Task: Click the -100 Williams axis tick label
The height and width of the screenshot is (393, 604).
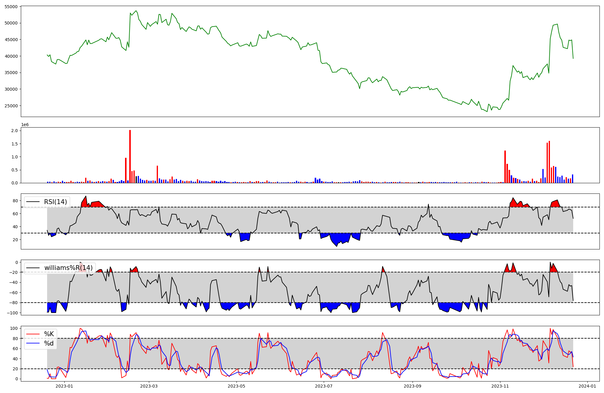Action: [12, 313]
